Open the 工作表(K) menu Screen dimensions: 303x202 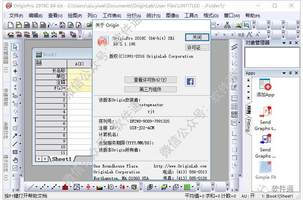tap(112, 15)
